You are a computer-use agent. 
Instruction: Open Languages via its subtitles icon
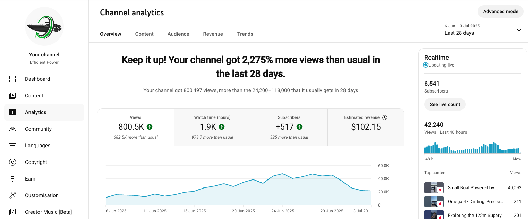point(12,146)
